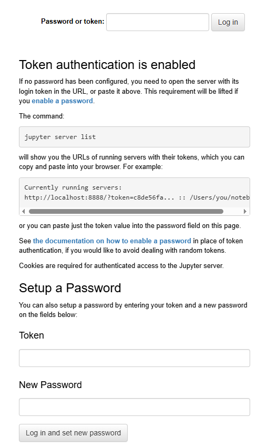278x446 pixels.
Task: Open the documentation on enabling a password link
Action: pos(112,241)
